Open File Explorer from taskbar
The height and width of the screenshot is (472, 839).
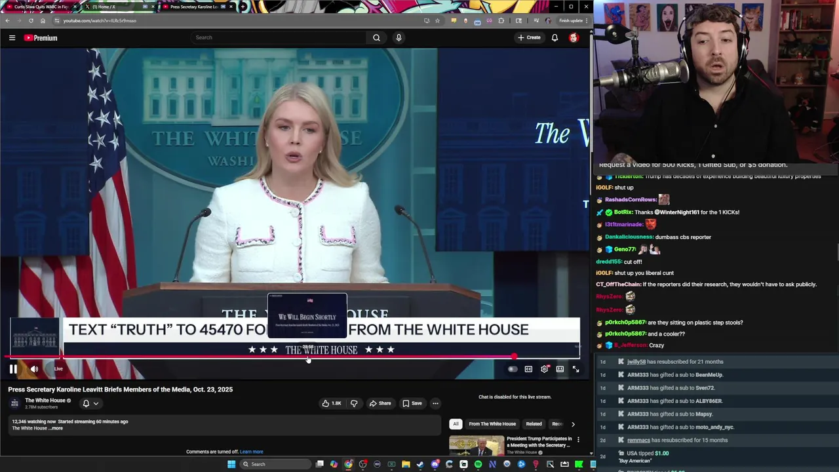coord(406,464)
